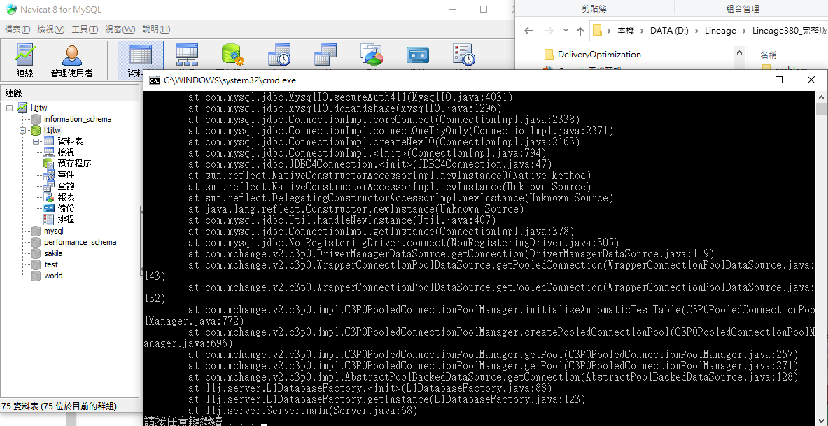This screenshot has height=426, width=828.
Task: Expand breadcrumb chevron after DATA (D:)
Action: 696,31
